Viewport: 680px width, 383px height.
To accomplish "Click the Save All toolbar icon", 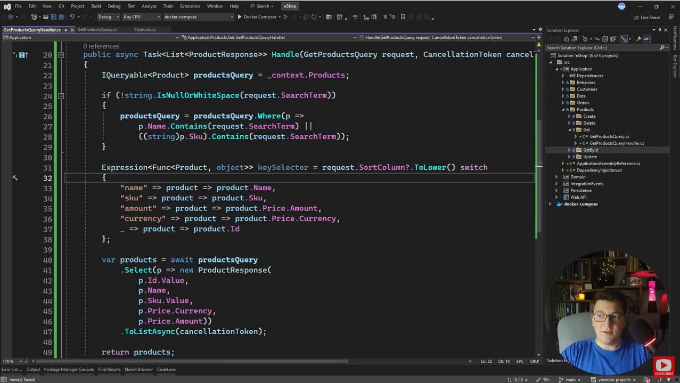I will 61,17.
